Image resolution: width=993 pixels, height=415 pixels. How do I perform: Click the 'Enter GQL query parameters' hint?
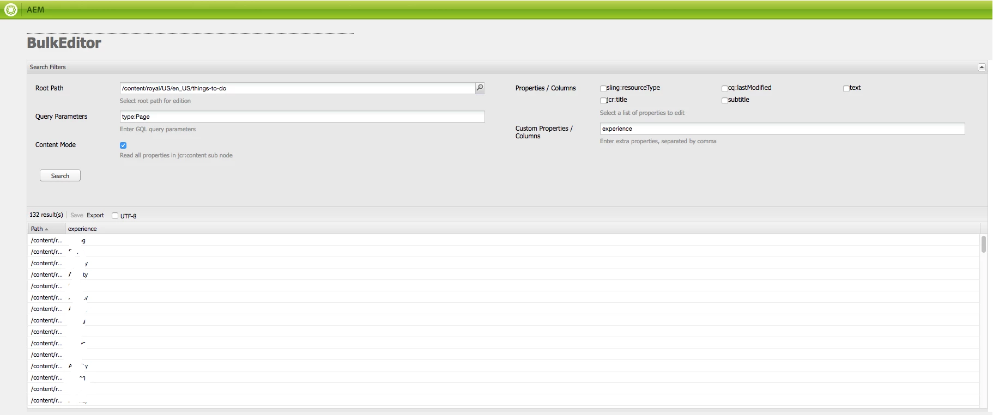tap(158, 129)
